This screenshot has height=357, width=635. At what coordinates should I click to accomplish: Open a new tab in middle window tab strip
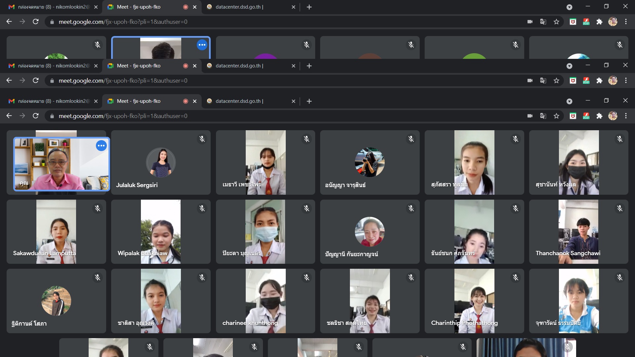pyautogui.click(x=309, y=66)
